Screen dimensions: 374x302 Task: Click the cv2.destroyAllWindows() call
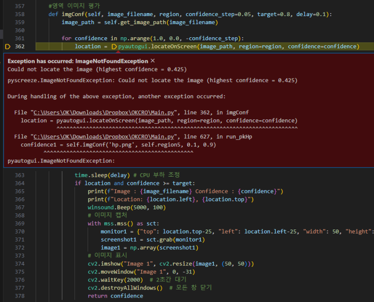tap(125, 288)
